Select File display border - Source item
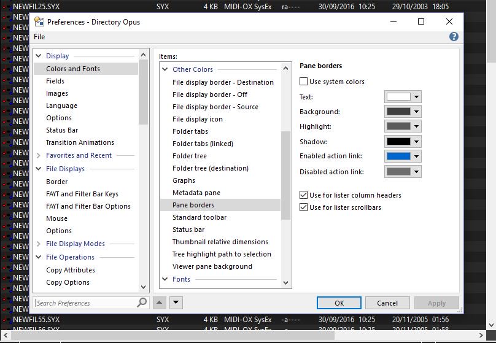The image size is (496, 343). (215, 107)
